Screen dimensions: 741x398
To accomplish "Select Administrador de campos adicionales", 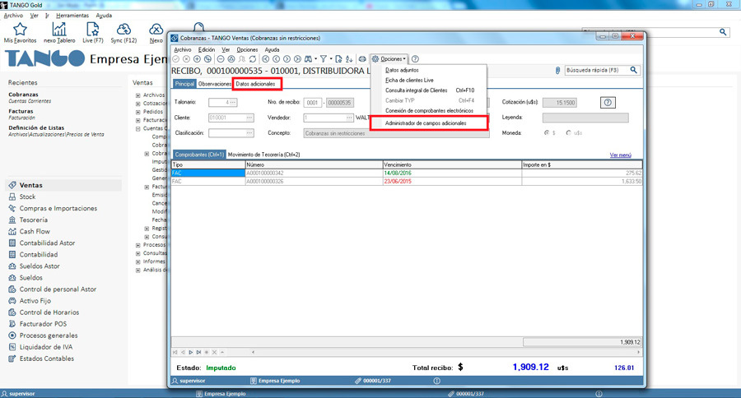I will [426, 123].
